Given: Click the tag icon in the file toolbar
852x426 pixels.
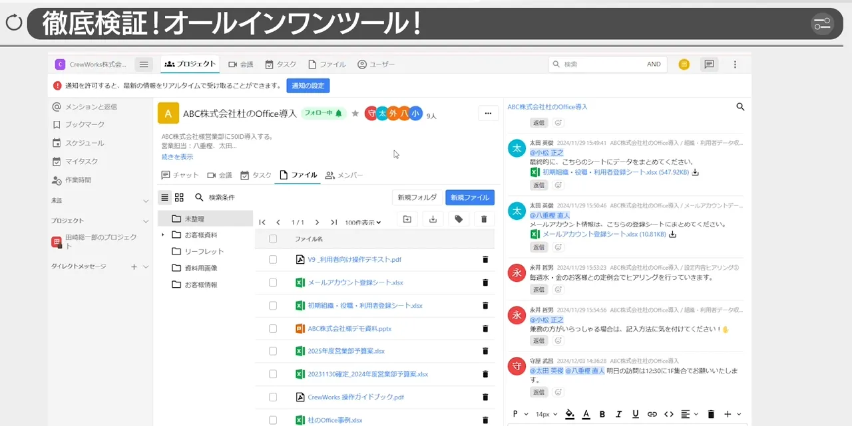Looking at the screenshot, I should pyautogui.click(x=458, y=219).
